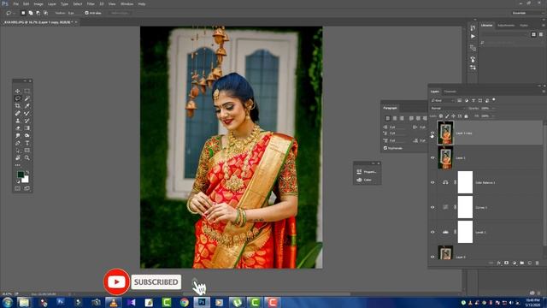Screen dimensions: 547x308
Task: Click the foreground color swatch
Action: click(21, 174)
